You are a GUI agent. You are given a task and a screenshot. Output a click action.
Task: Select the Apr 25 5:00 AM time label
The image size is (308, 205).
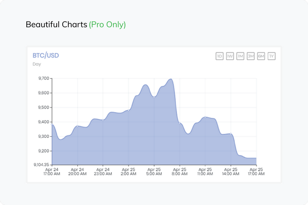pos(154,172)
